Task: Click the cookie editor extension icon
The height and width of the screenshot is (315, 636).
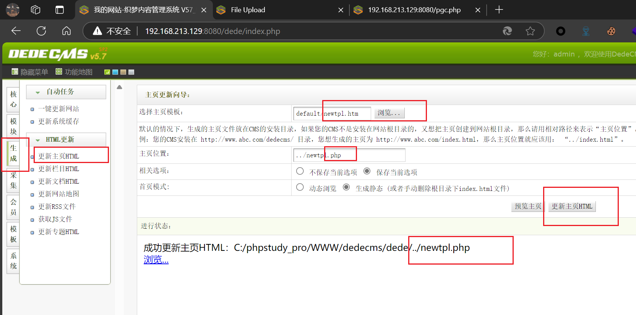Action: pos(611,31)
